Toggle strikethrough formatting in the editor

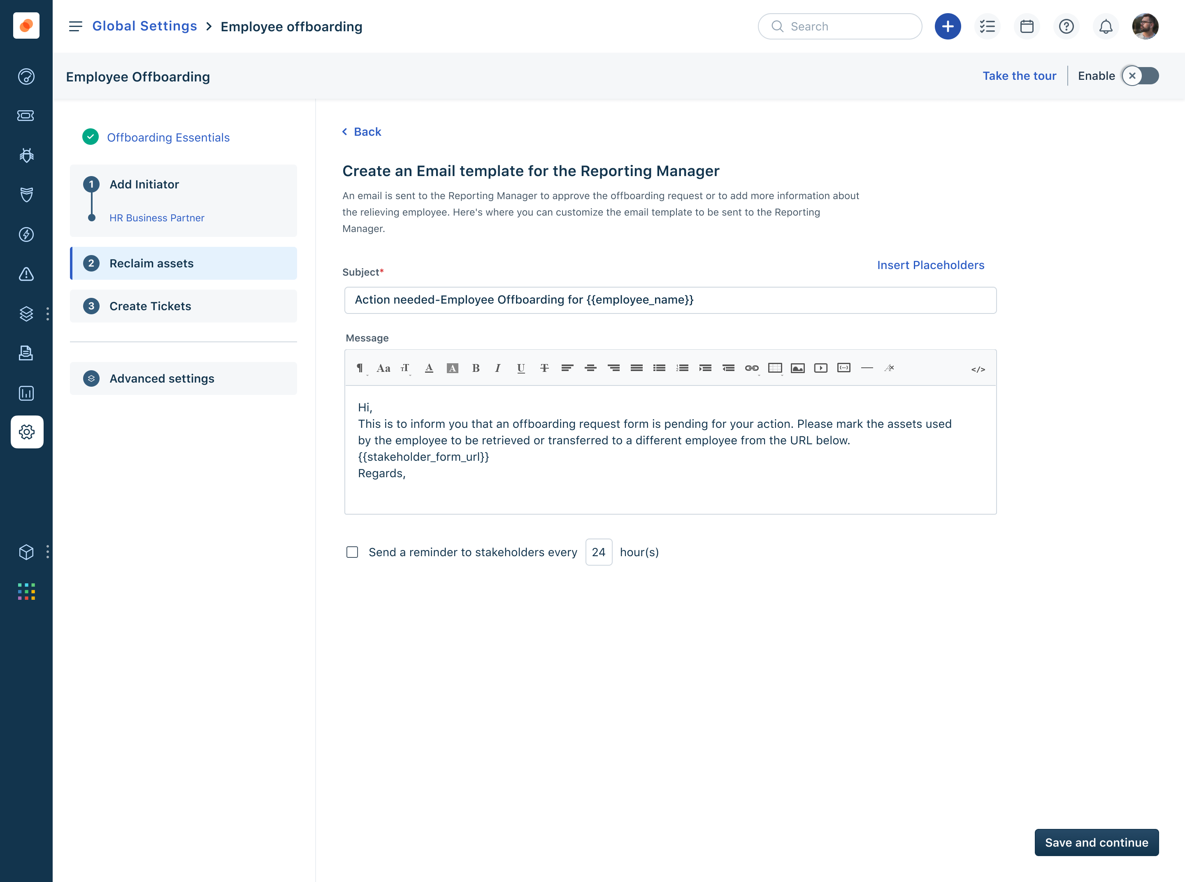pyautogui.click(x=544, y=368)
